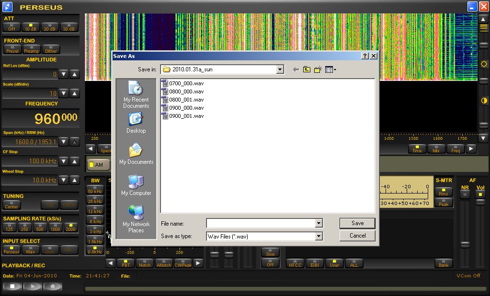The width and height of the screenshot is (490, 296).
Task: Click the Cancel button
Action: (x=357, y=236)
